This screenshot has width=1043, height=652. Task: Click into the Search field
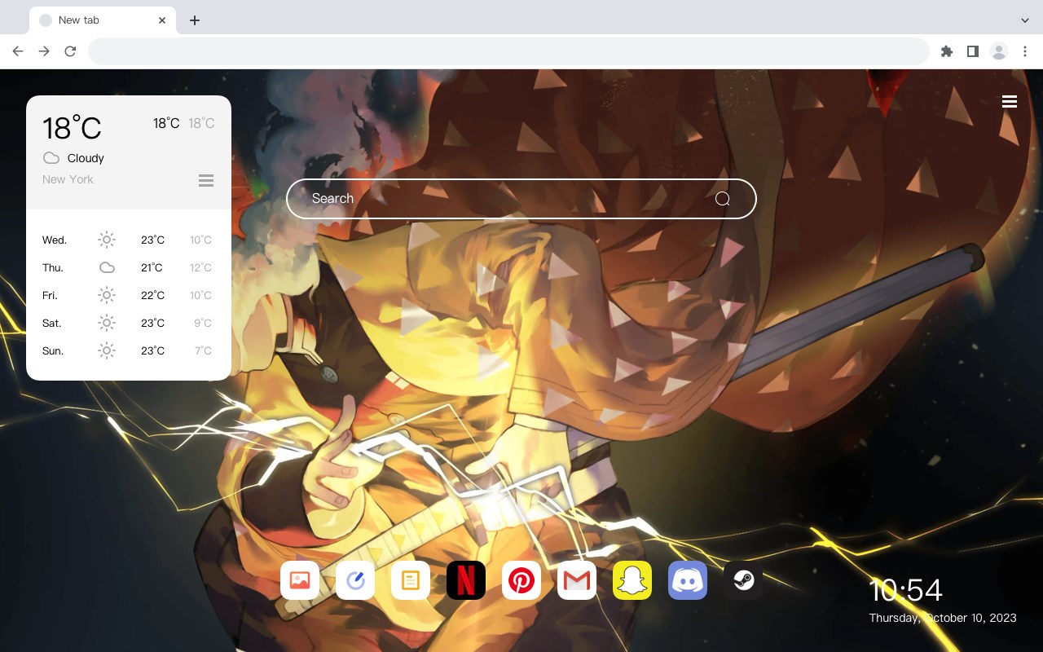pyautogui.click(x=521, y=199)
